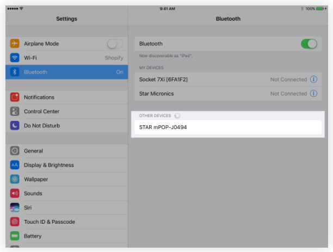This screenshot has height=252, width=333.
Task: Open Battery settings
Action: pyautogui.click(x=67, y=236)
